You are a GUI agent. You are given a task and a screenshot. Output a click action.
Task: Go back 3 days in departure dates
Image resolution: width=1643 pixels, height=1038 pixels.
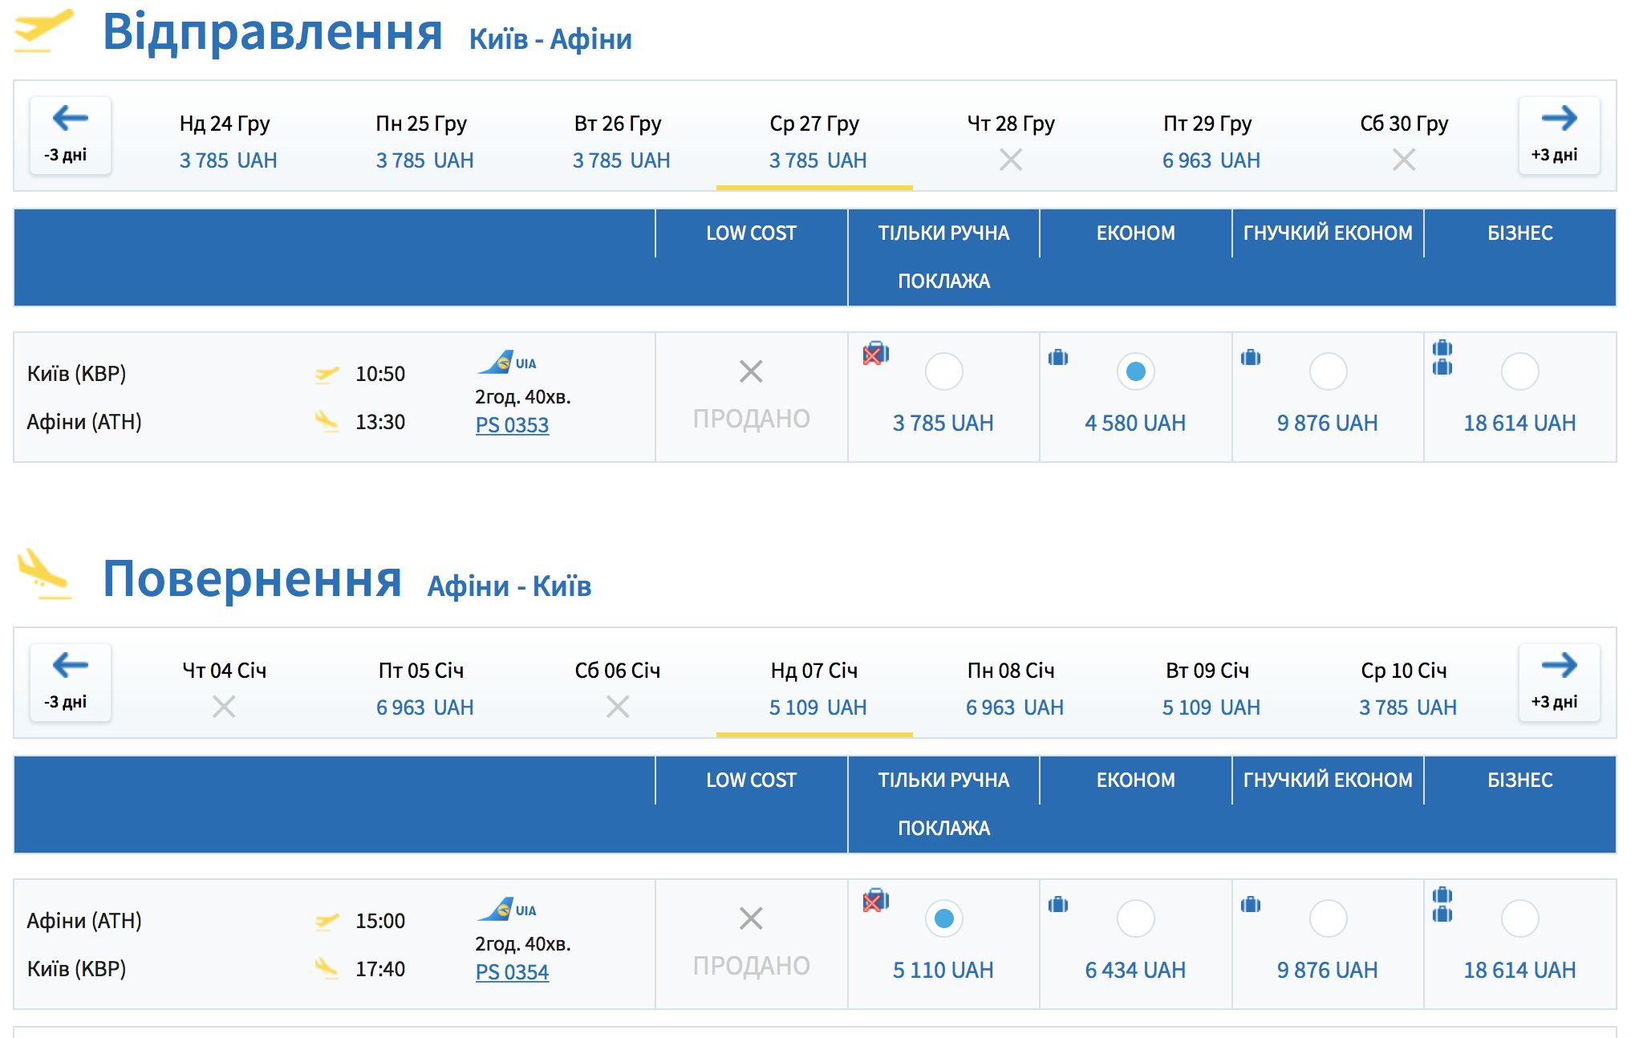71,135
